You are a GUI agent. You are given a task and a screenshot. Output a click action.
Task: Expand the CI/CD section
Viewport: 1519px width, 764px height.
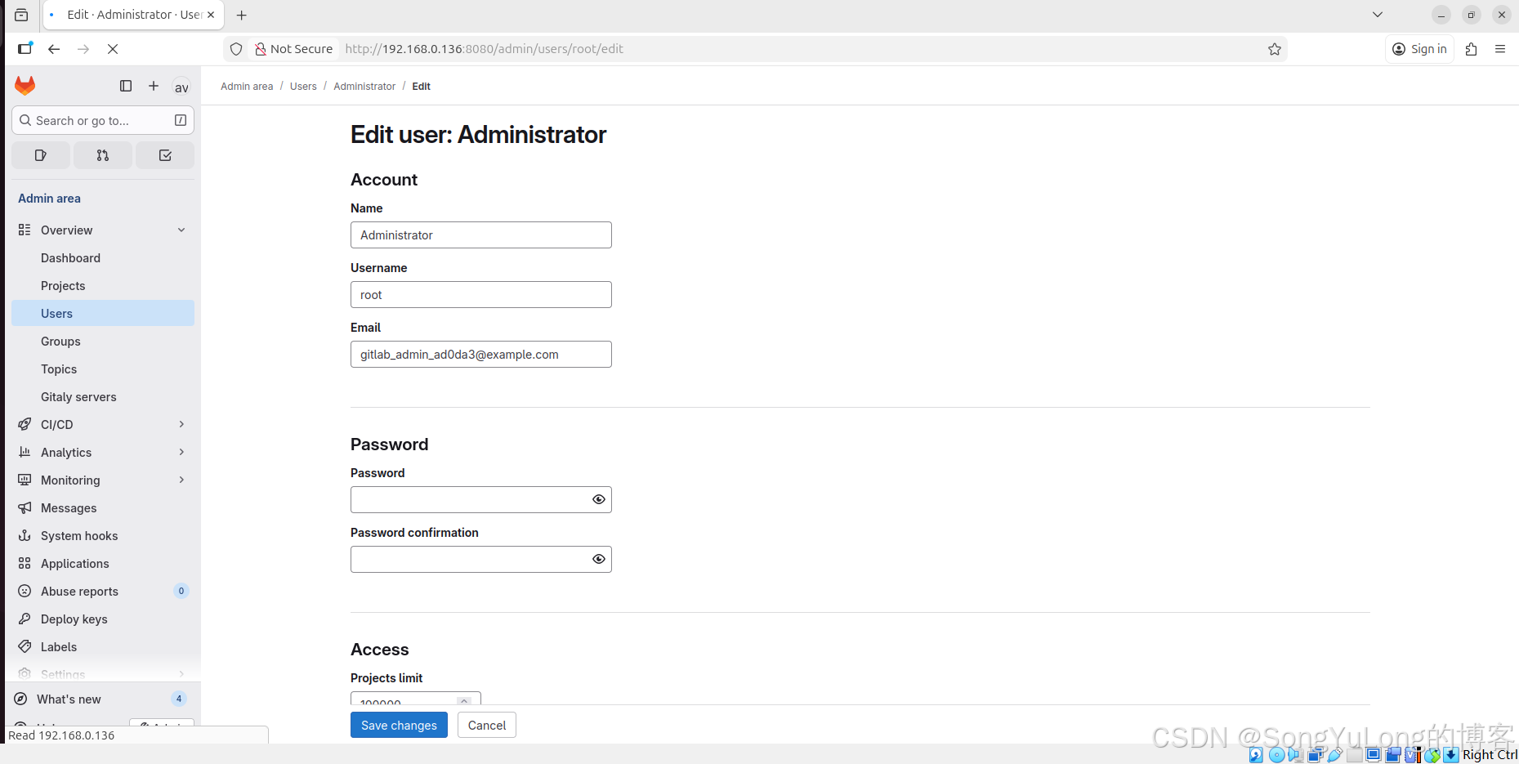[181, 425]
